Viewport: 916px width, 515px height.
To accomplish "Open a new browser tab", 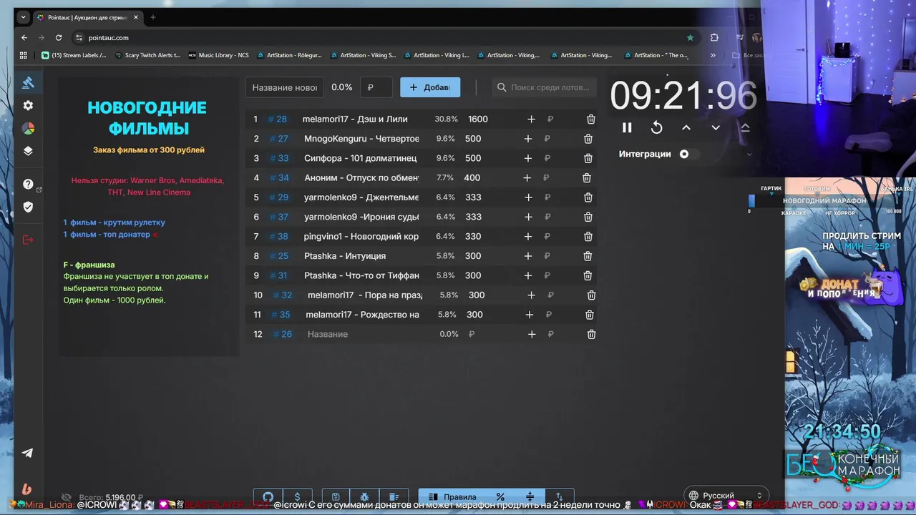I will [152, 17].
